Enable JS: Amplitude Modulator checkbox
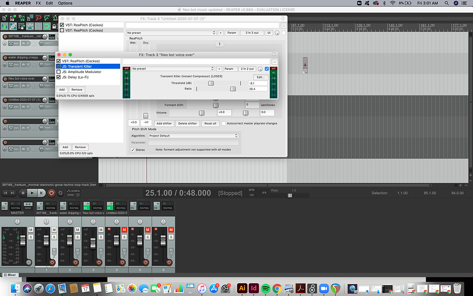 click(58, 72)
